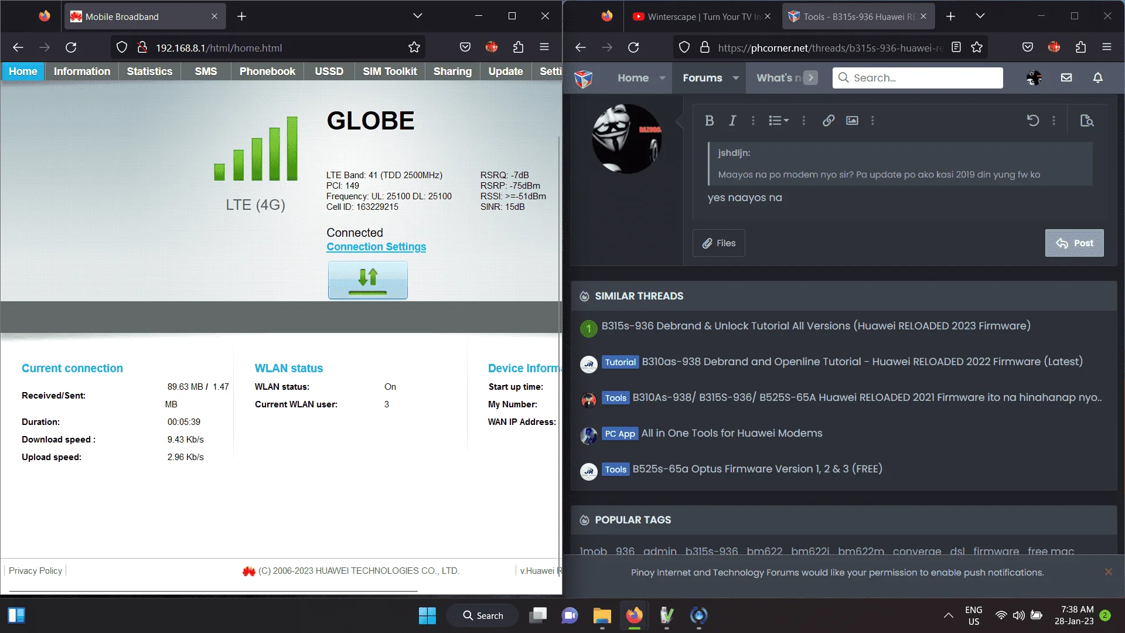Viewport: 1125px width, 633px height.
Task: Open the modem Update tab
Action: tap(506, 72)
